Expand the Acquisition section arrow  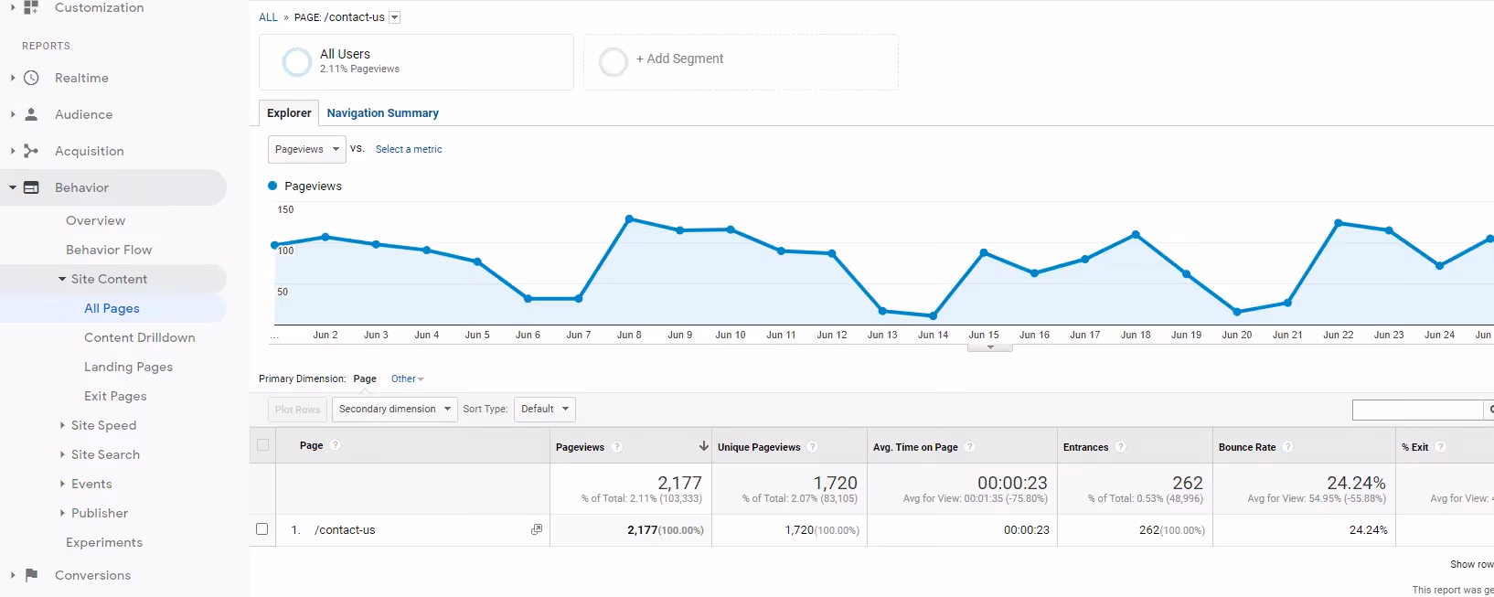pyautogui.click(x=13, y=151)
